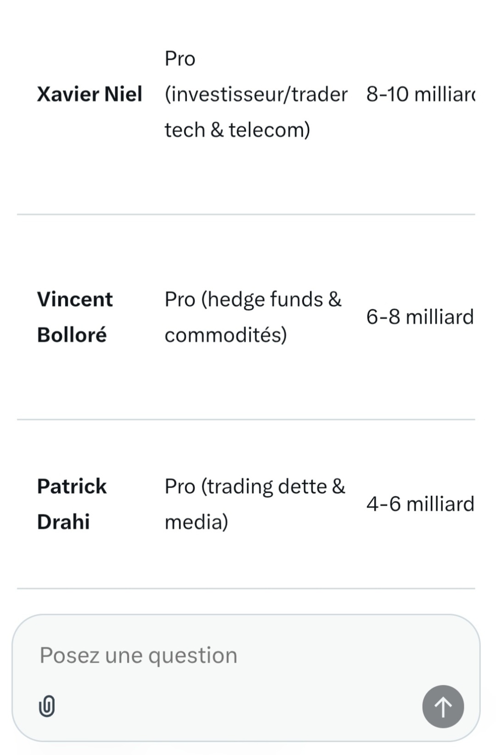Click the "4-6 milliard" fortune value

(420, 504)
